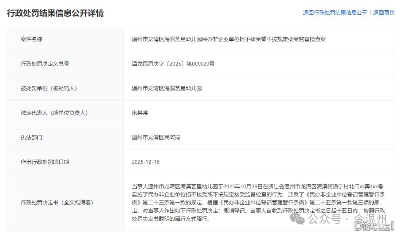Click the penalty date 2025-12-16
This screenshot has height=235, width=400.
(146, 162)
